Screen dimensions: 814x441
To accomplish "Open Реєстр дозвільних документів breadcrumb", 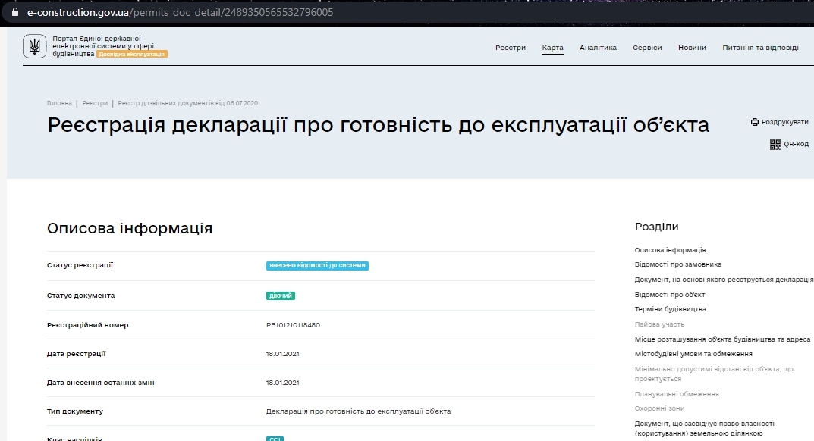I will pyautogui.click(x=188, y=103).
